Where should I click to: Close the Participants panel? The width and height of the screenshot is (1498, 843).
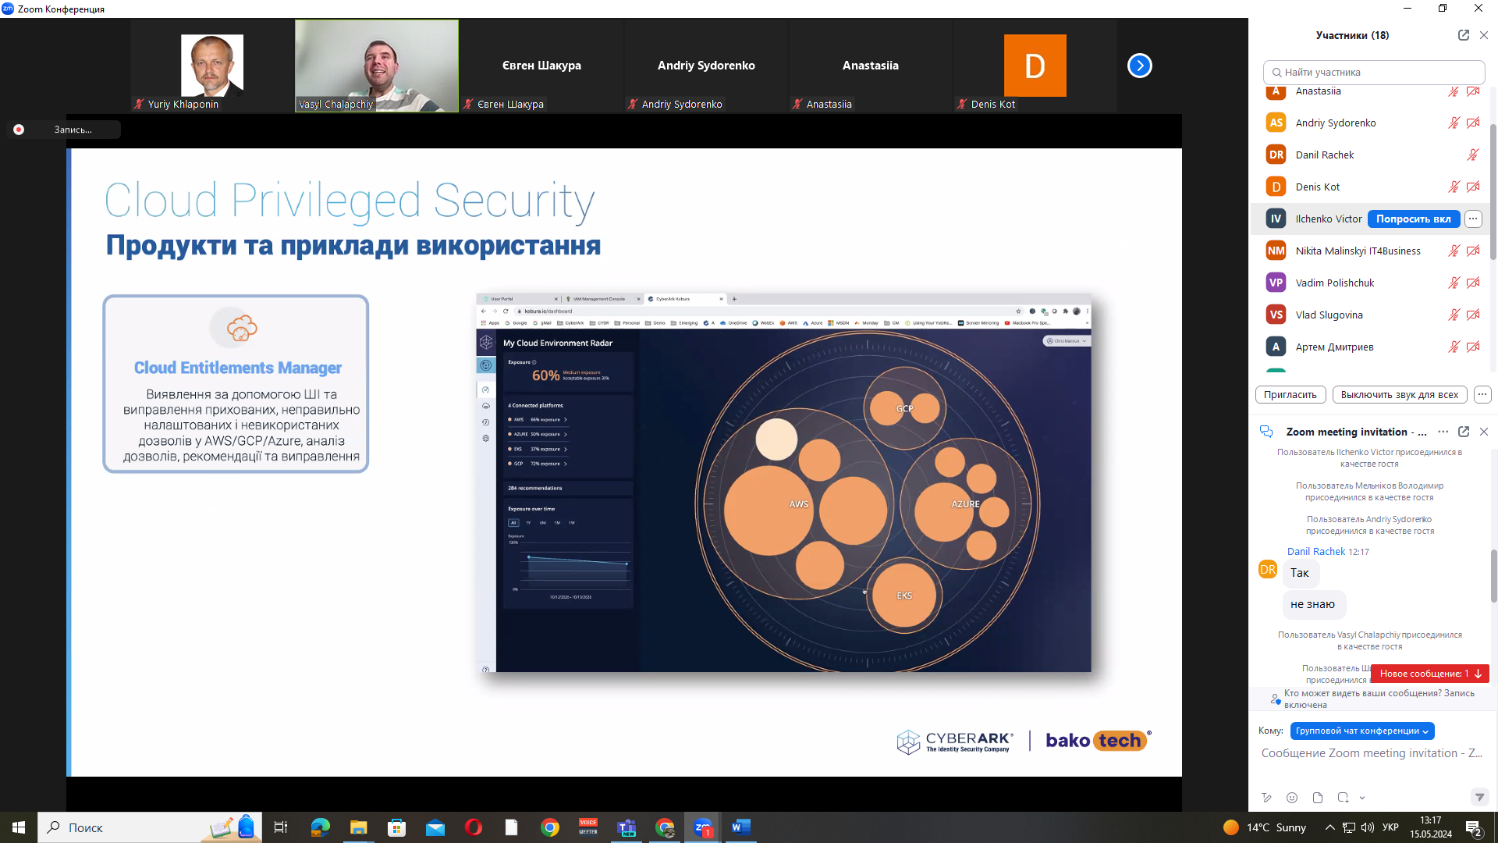coord(1484,35)
